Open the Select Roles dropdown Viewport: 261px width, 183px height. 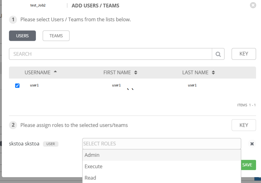pos(162,144)
